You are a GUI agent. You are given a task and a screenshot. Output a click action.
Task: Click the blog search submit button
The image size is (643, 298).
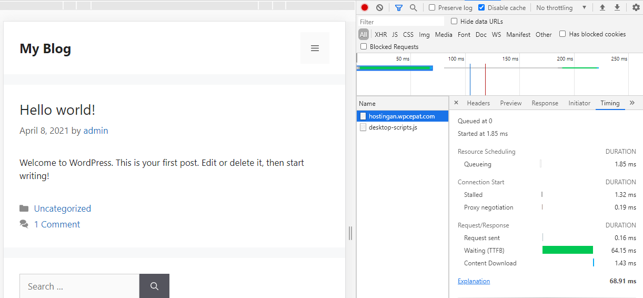pyautogui.click(x=154, y=286)
